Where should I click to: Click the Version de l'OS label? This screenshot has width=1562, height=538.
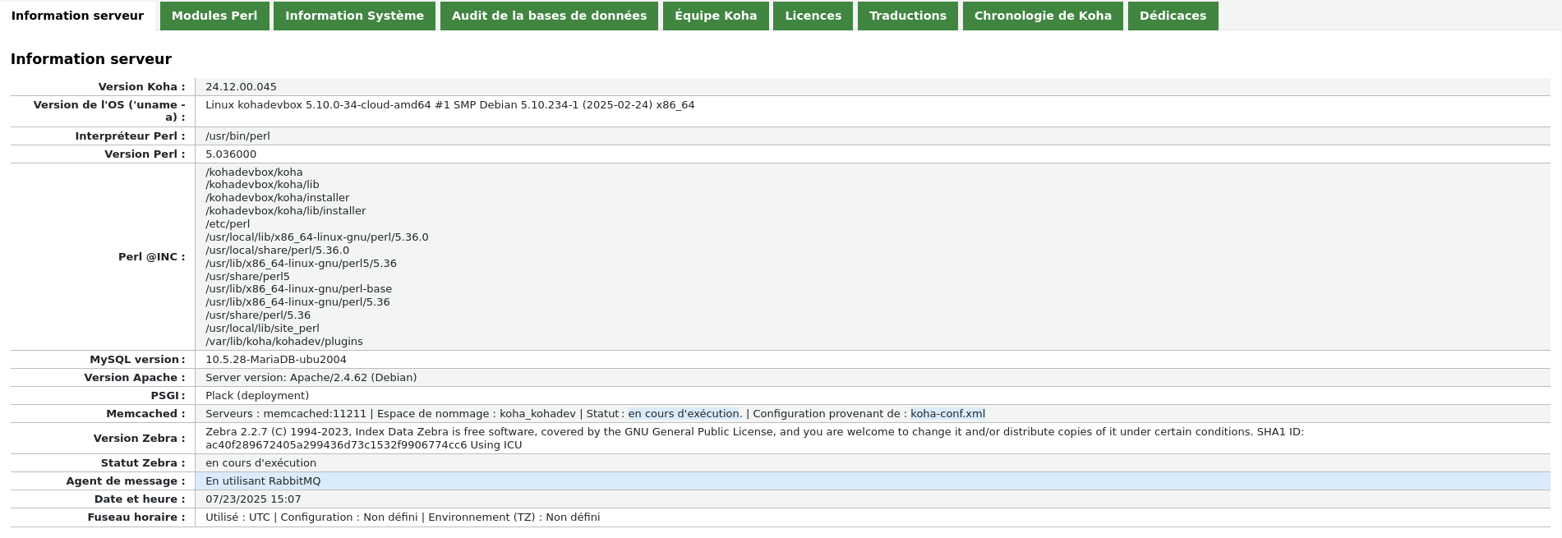coord(109,111)
